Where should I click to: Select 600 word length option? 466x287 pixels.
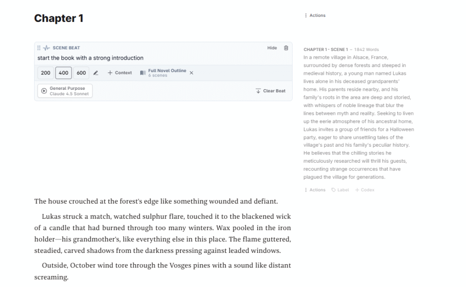[x=81, y=73]
